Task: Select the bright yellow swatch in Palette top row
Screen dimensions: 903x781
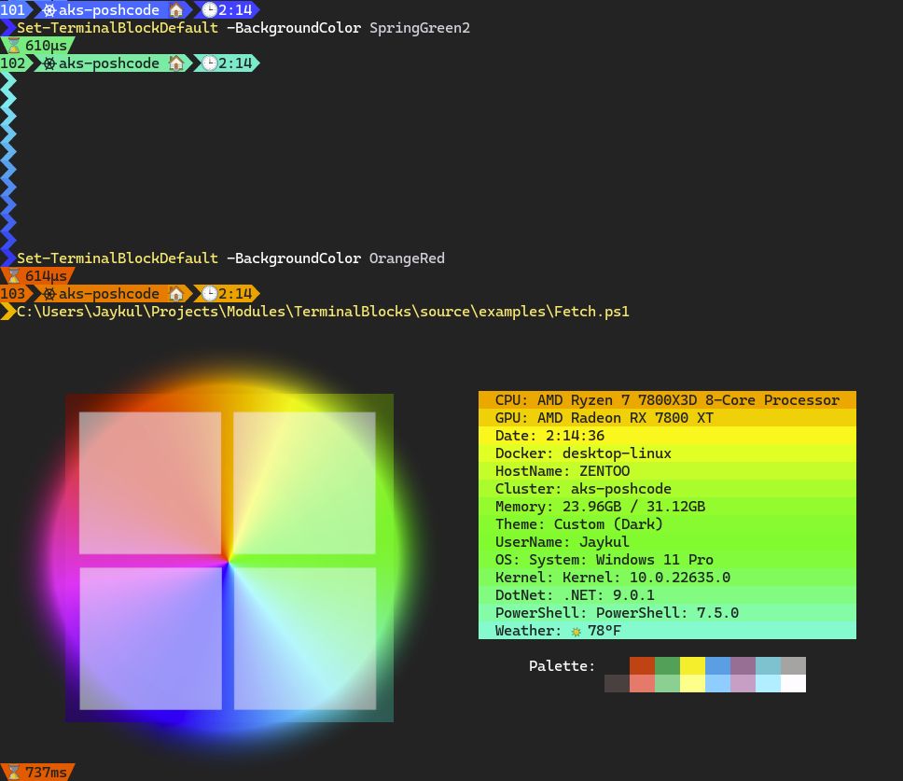Action: [x=693, y=666]
